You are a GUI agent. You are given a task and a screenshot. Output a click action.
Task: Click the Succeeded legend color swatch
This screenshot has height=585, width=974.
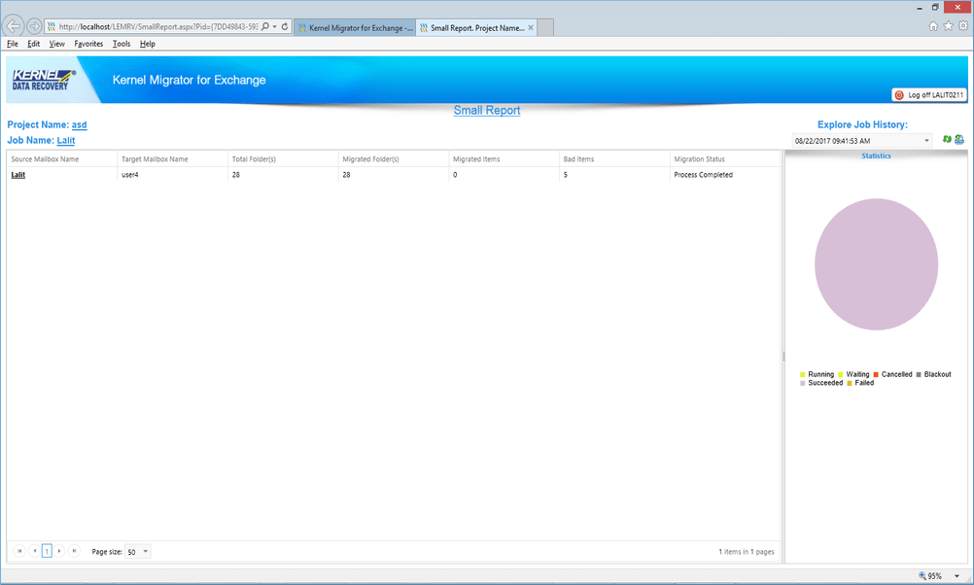point(803,383)
